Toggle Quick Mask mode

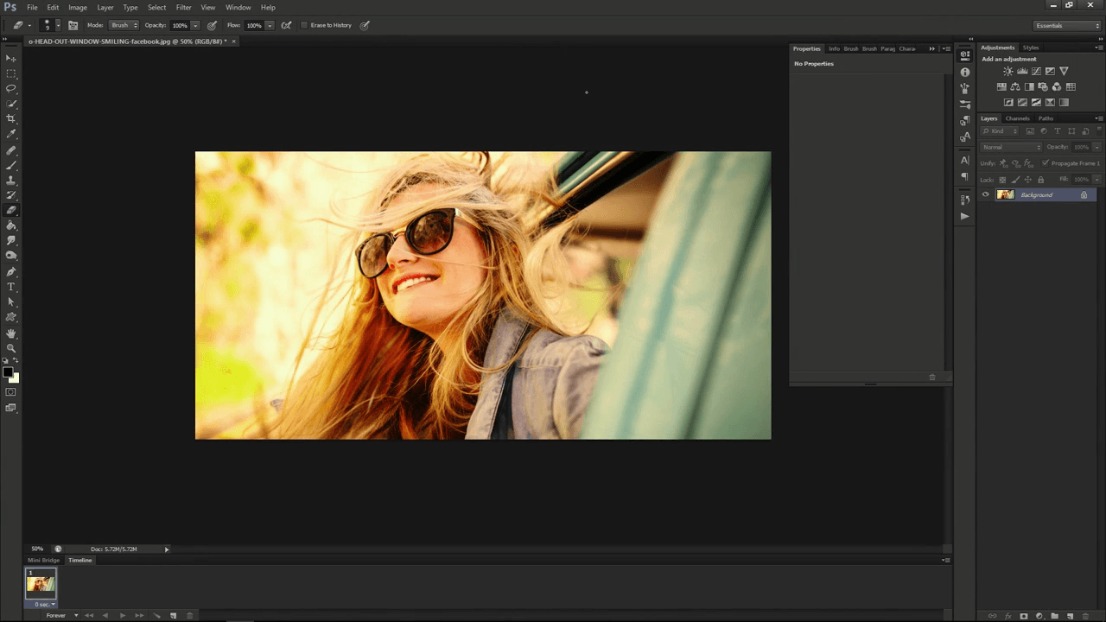pyautogui.click(x=11, y=392)
